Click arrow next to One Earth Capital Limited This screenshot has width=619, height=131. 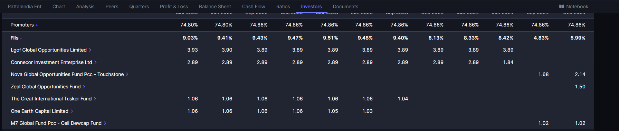(x=72, y=111)
